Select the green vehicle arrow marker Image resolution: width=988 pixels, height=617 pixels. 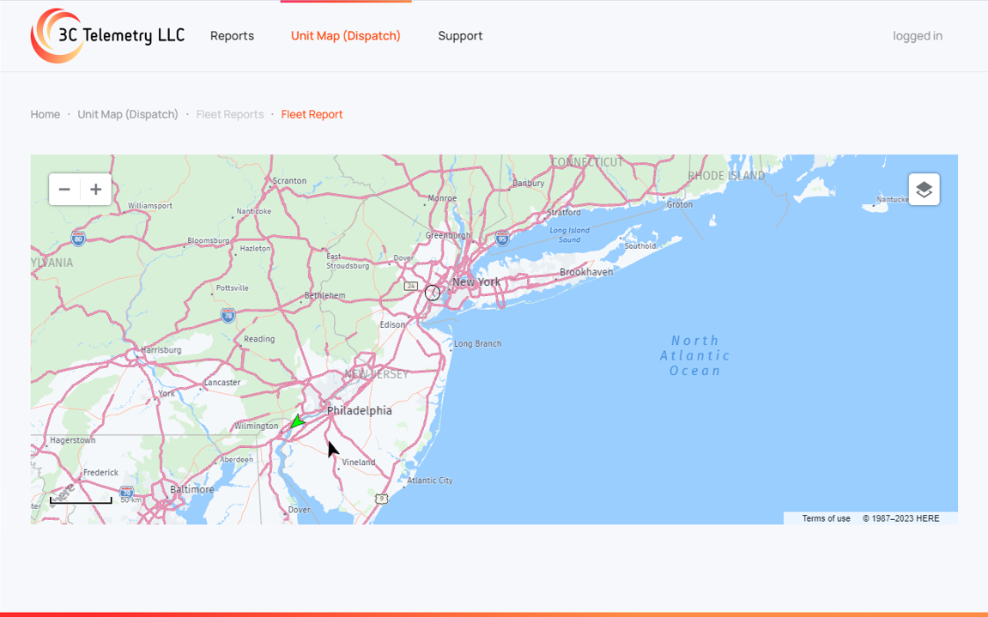pyautogui.click(x=297, y=422)
